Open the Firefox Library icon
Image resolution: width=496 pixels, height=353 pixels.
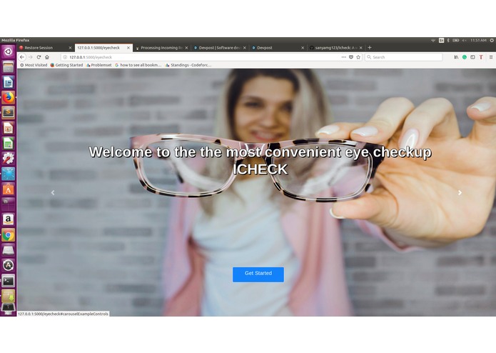tap(456, 57)
